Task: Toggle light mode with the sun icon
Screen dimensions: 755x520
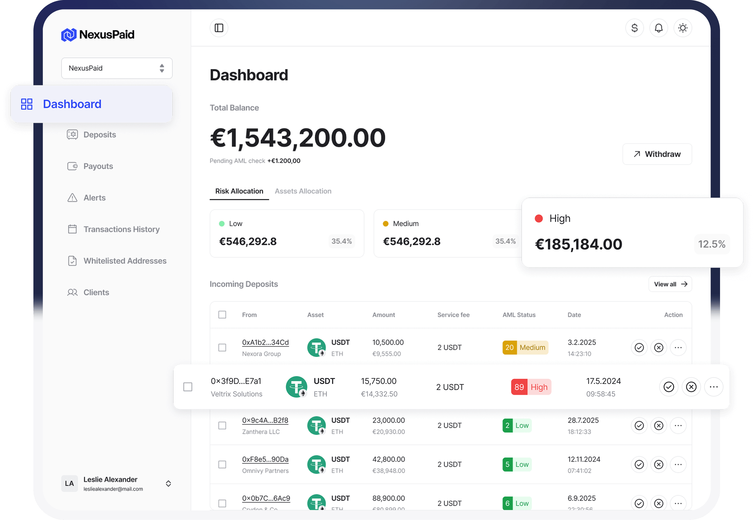Action: tap(683, 28)
